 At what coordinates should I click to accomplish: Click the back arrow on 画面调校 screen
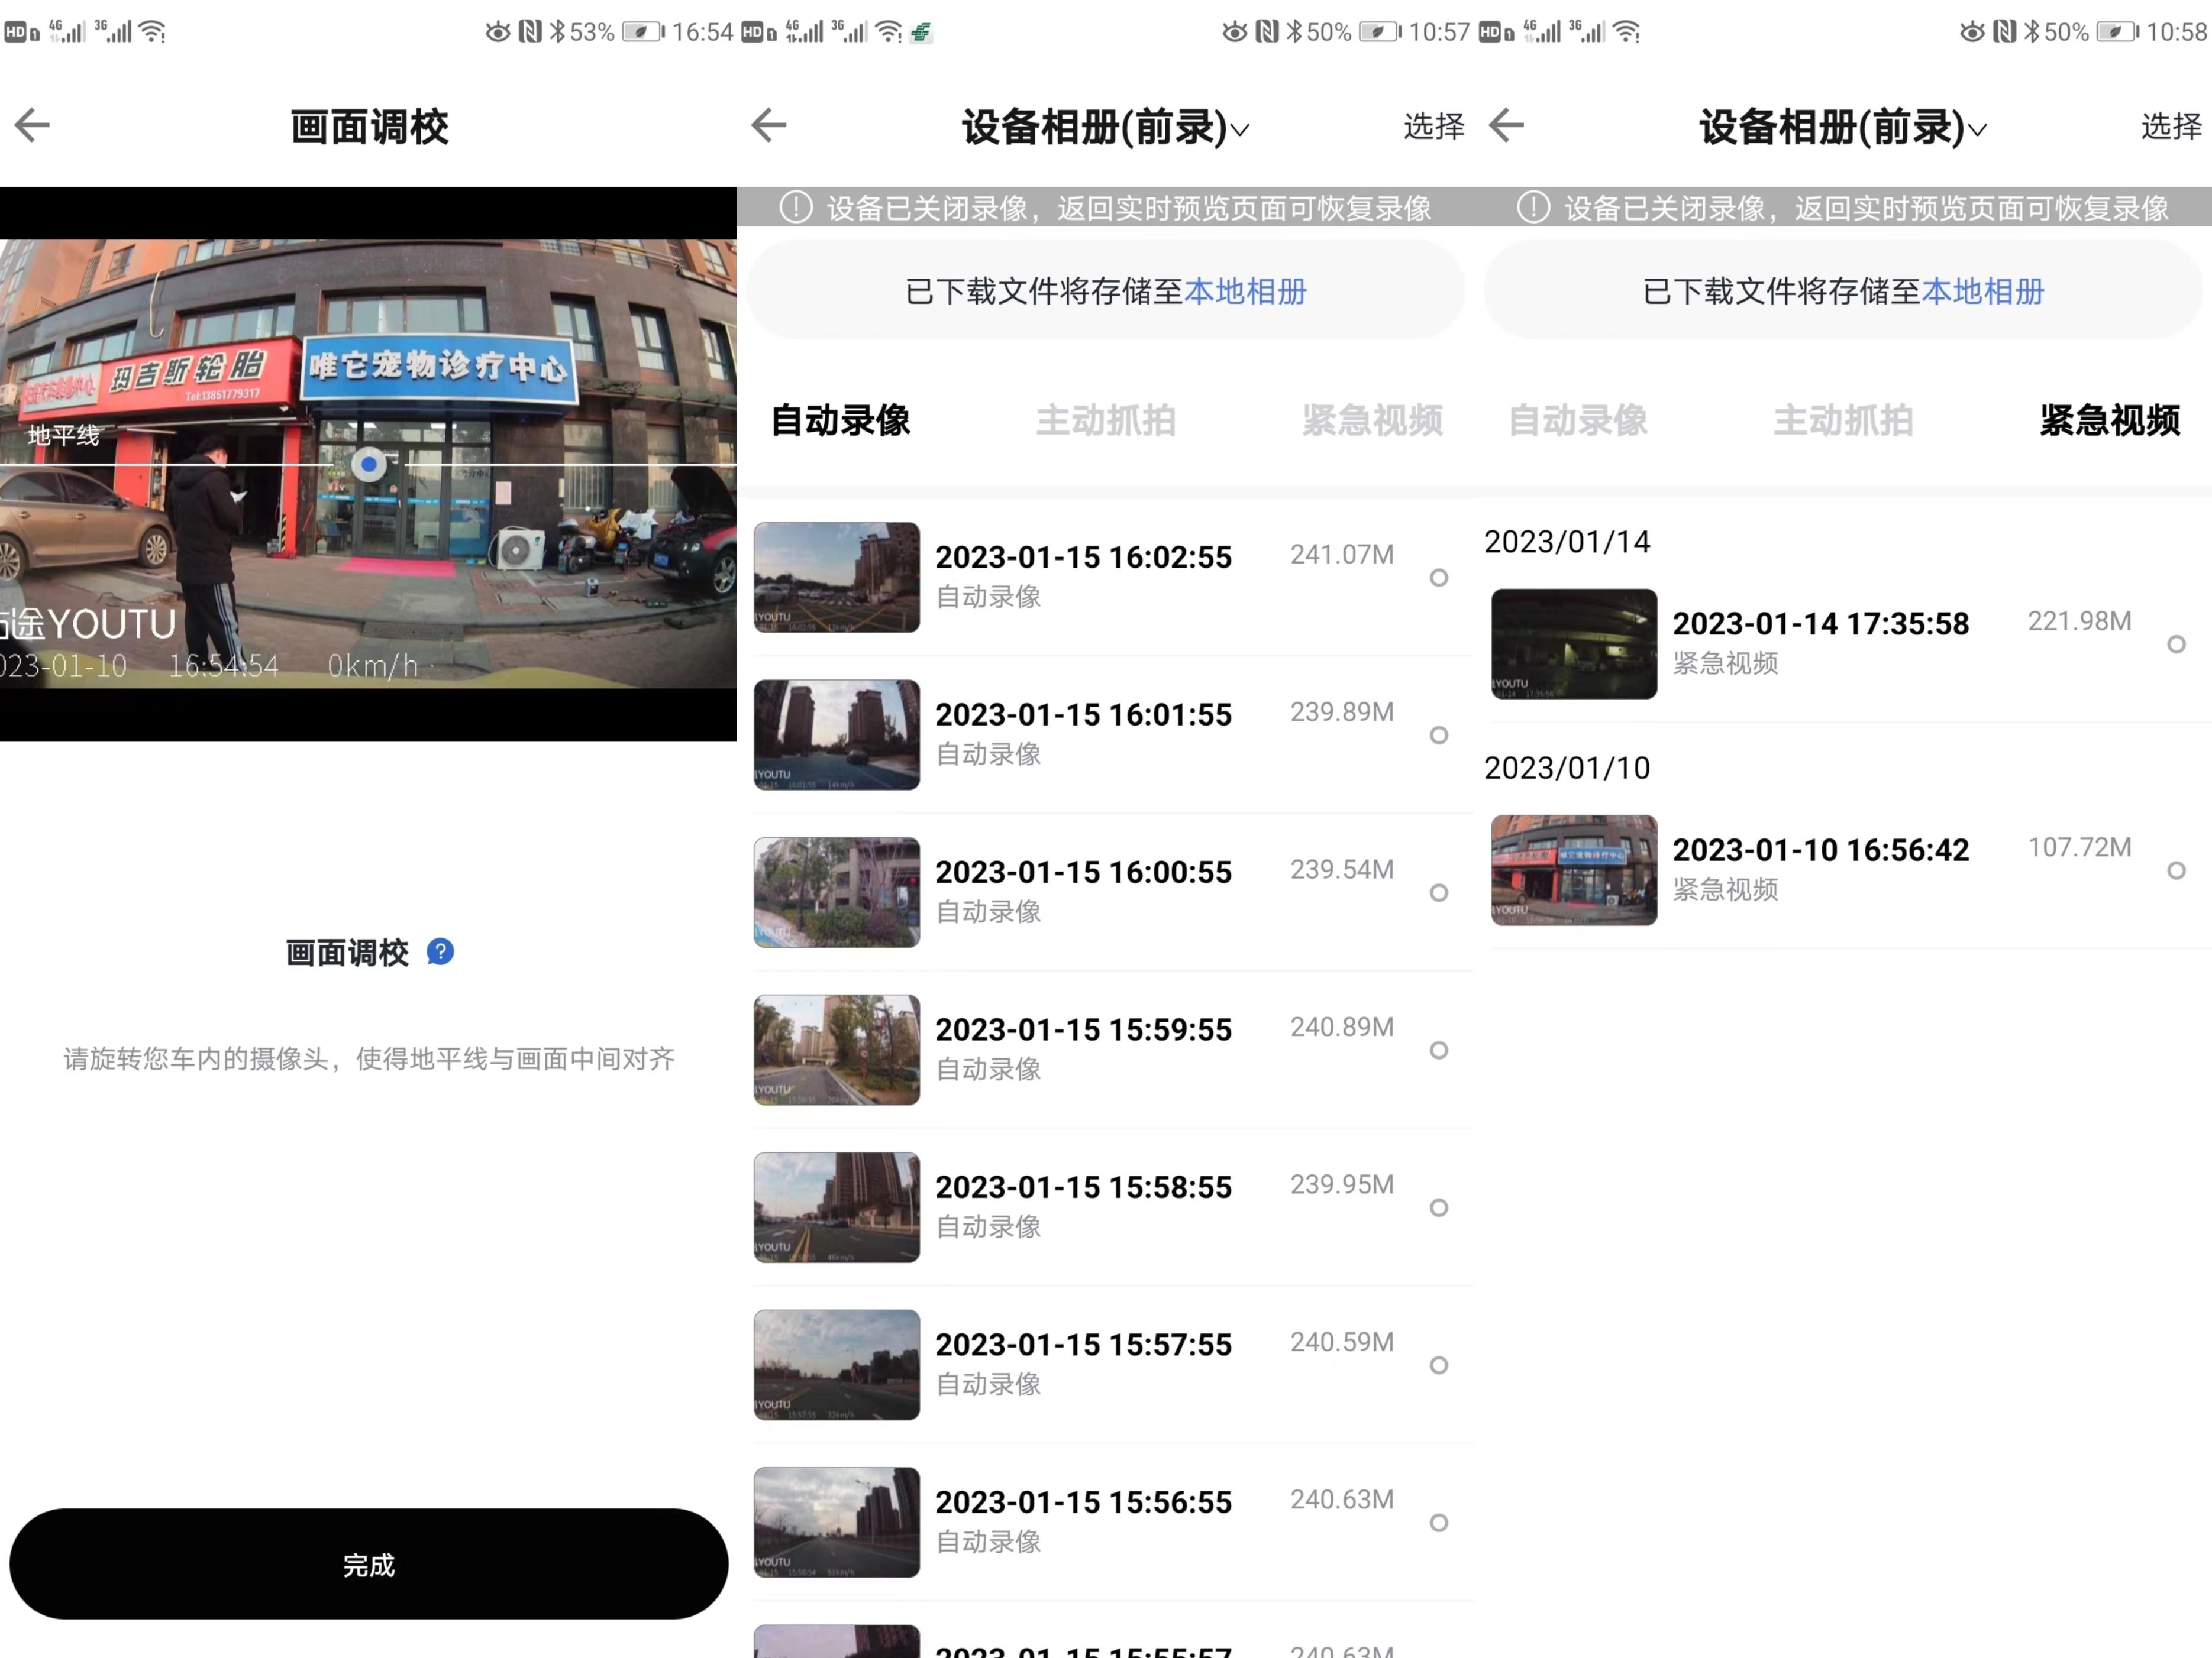click(x=33, y=125)
